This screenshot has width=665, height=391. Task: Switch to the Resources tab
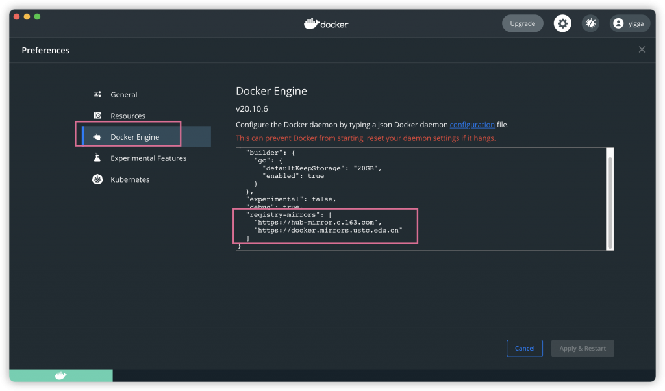point(127,116)
